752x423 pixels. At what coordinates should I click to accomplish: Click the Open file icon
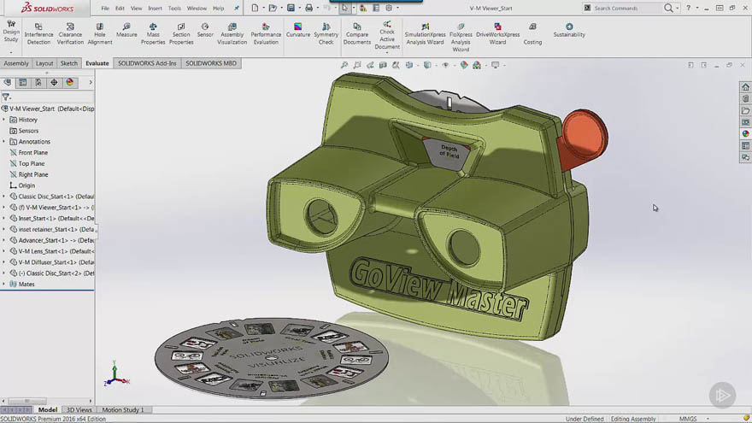pos(273,8)
